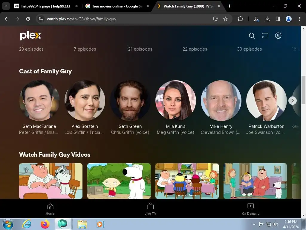Open On Demand in bottom navigation
The height and width of the screenshot is (230, 306).
[x=251, y=209]
